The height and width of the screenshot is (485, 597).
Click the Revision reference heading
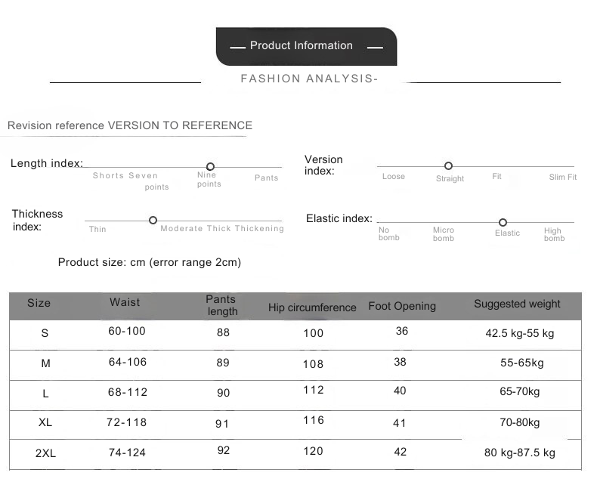point(130,125)
